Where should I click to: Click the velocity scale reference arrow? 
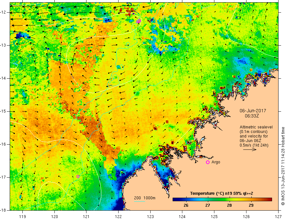[250, 149]
